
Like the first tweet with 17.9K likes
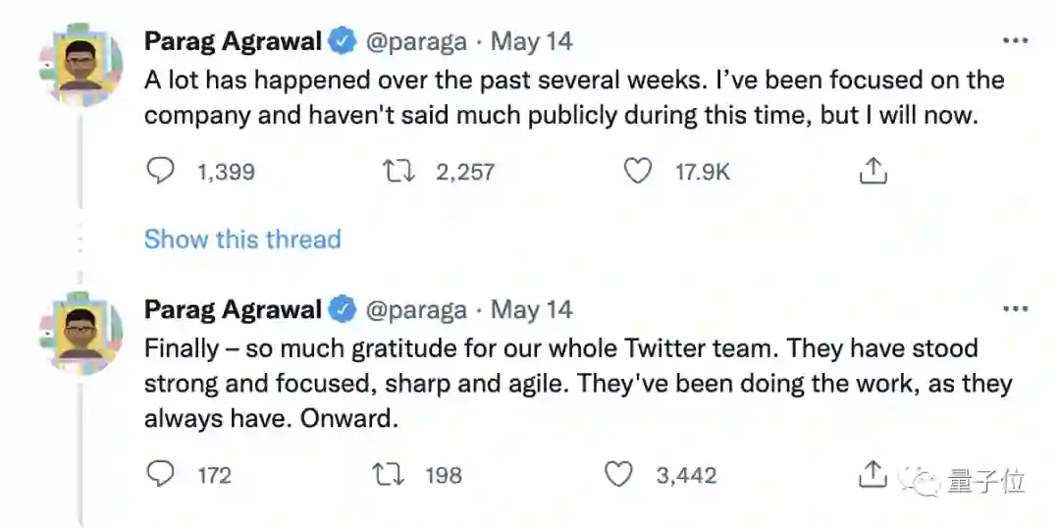point(638,172)
